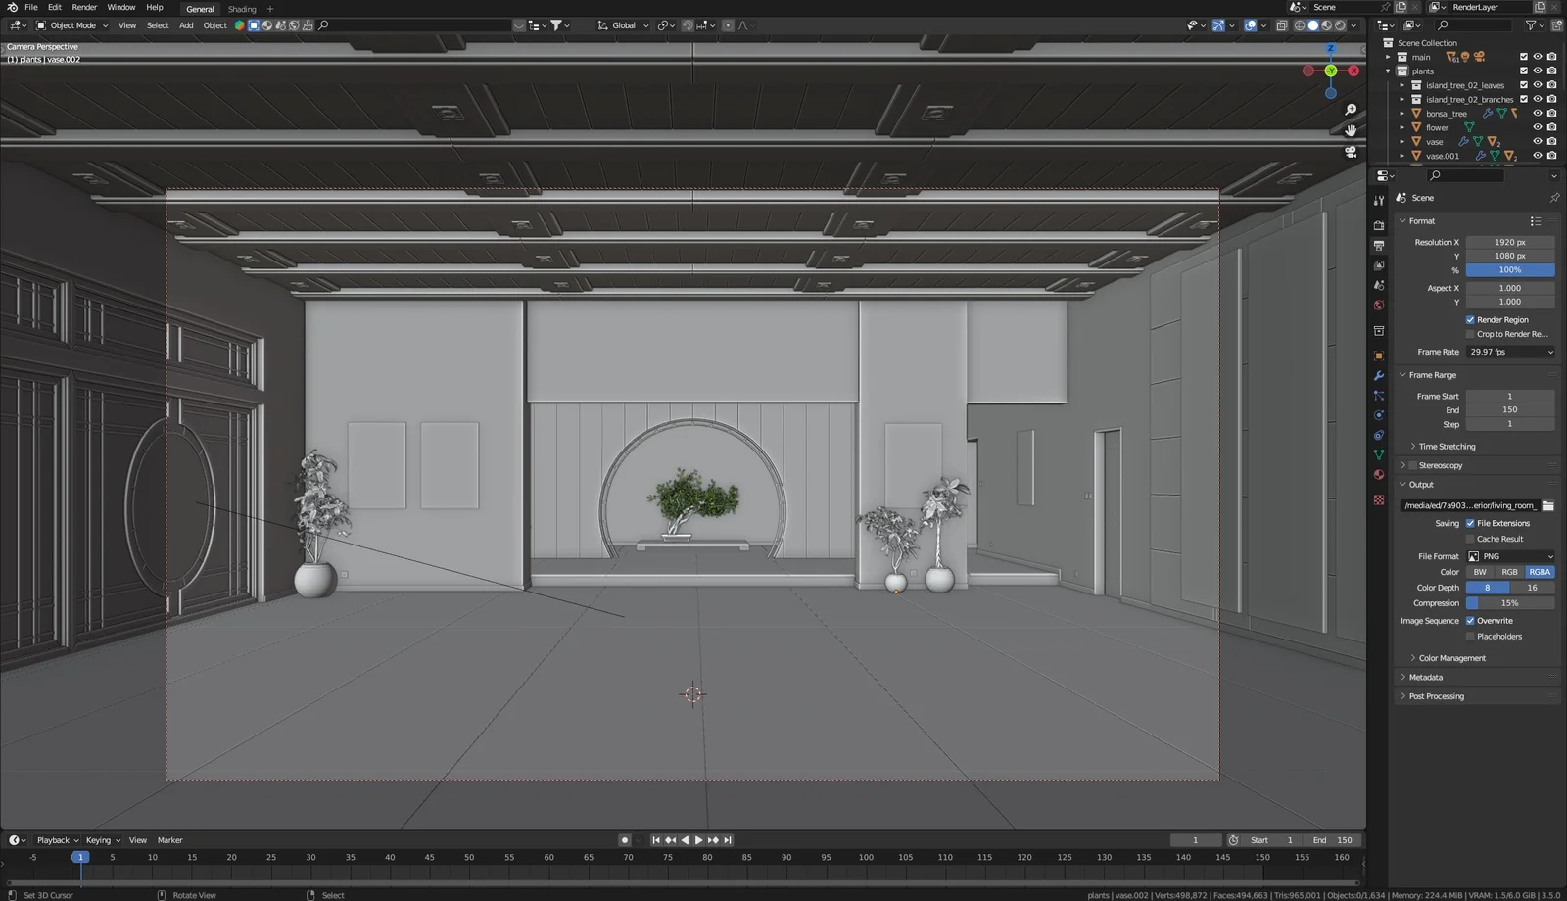This screenshot has width=1567, height=901.
Task: Switch to the Shading workspace tab
Action: 241,9
